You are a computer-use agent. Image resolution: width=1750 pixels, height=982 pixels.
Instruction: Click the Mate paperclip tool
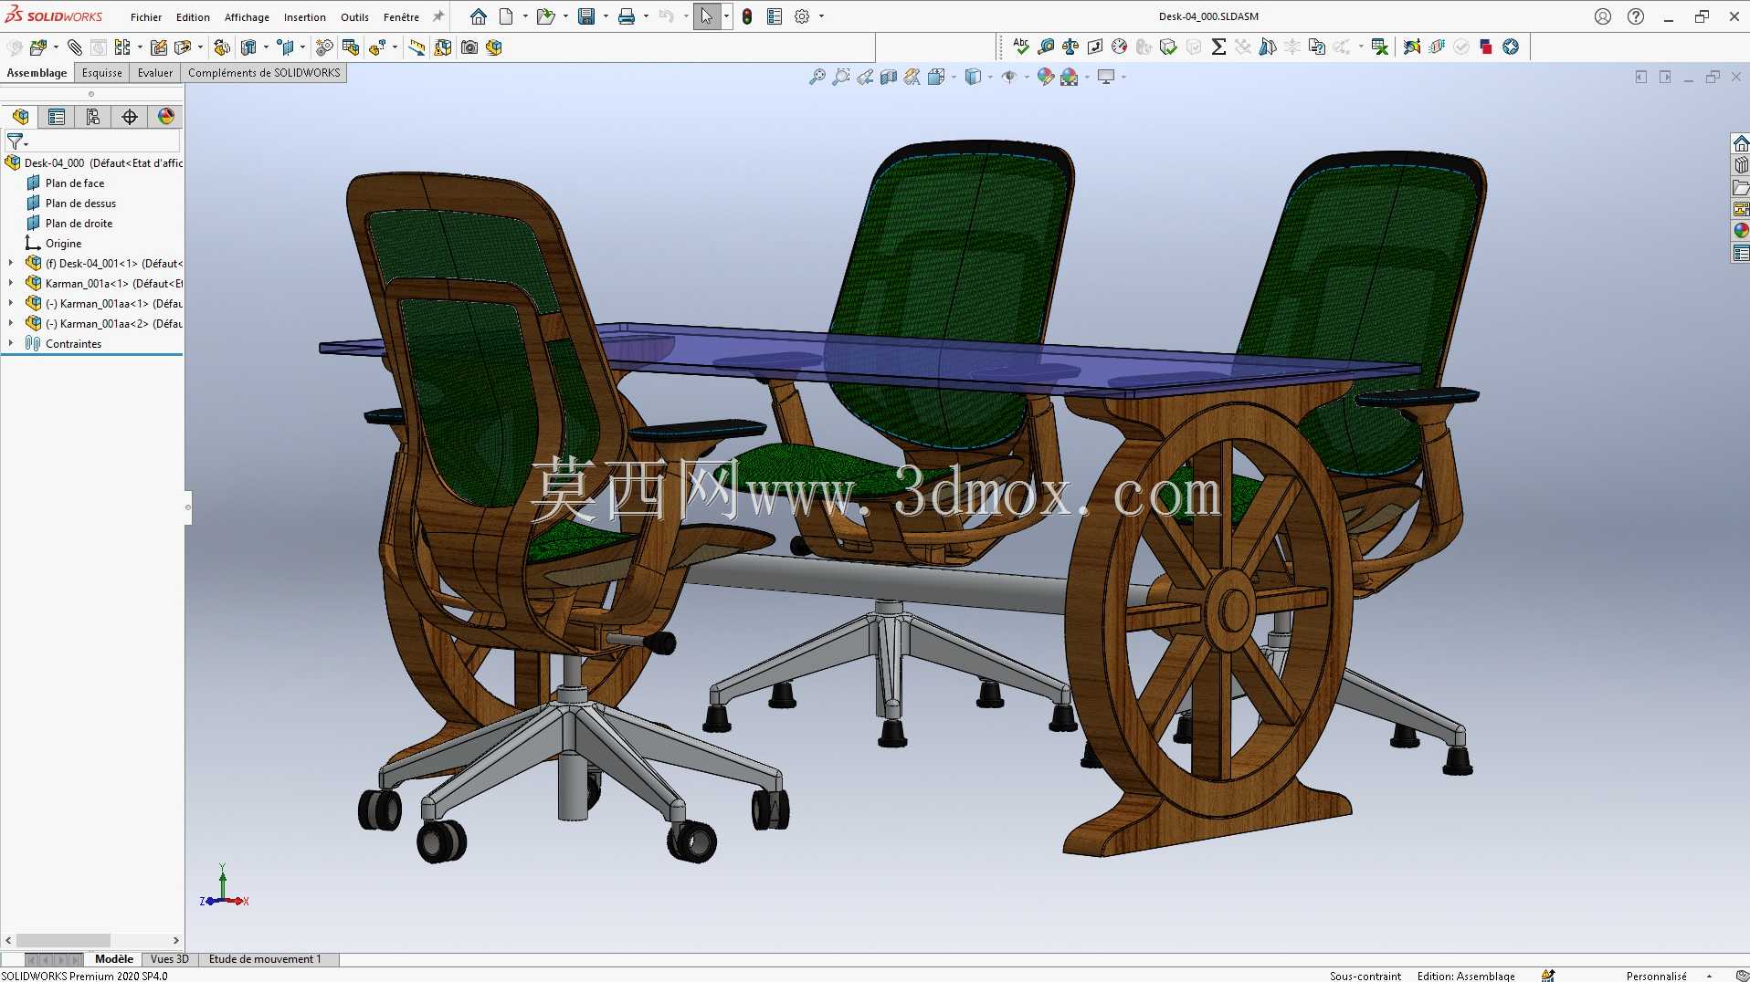point(75,47)
